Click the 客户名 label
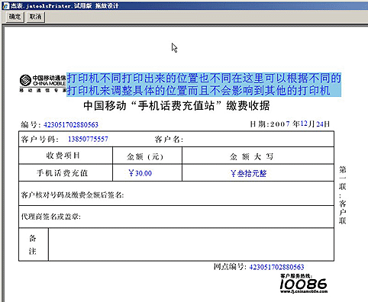368x302 pixels. point(169,140)
